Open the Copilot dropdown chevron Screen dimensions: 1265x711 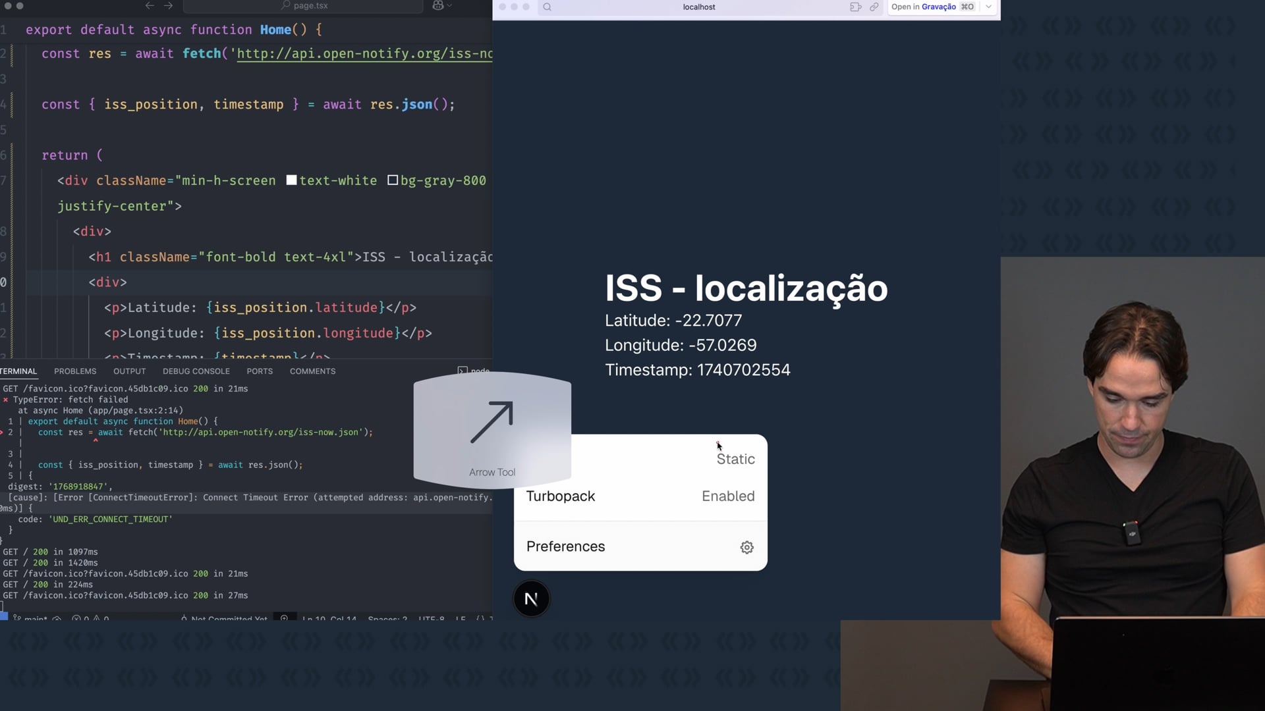[x=450, y=6]
